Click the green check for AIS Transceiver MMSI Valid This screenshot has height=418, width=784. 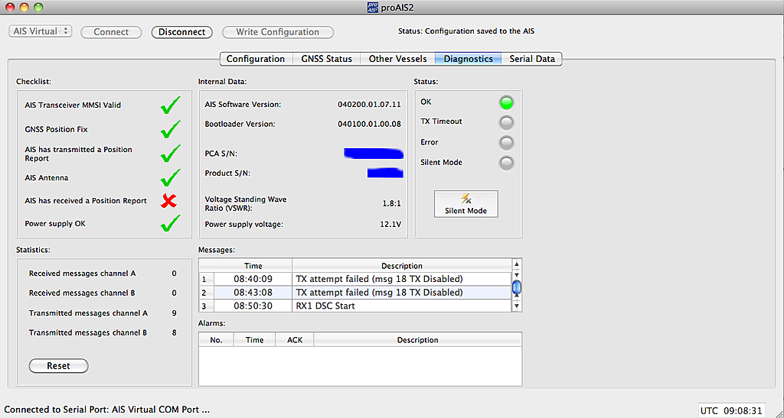(171, 105)
